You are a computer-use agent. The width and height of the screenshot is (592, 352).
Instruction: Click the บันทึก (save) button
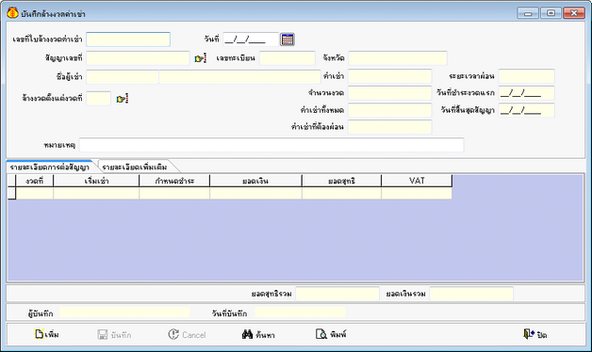point(114,335)
